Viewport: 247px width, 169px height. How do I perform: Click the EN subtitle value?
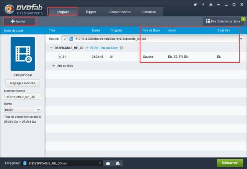pos(219,57)
